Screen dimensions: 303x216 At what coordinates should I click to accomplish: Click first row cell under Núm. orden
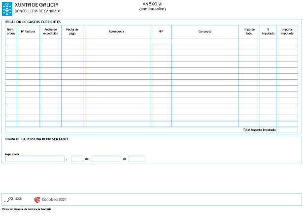pos(10,41)
